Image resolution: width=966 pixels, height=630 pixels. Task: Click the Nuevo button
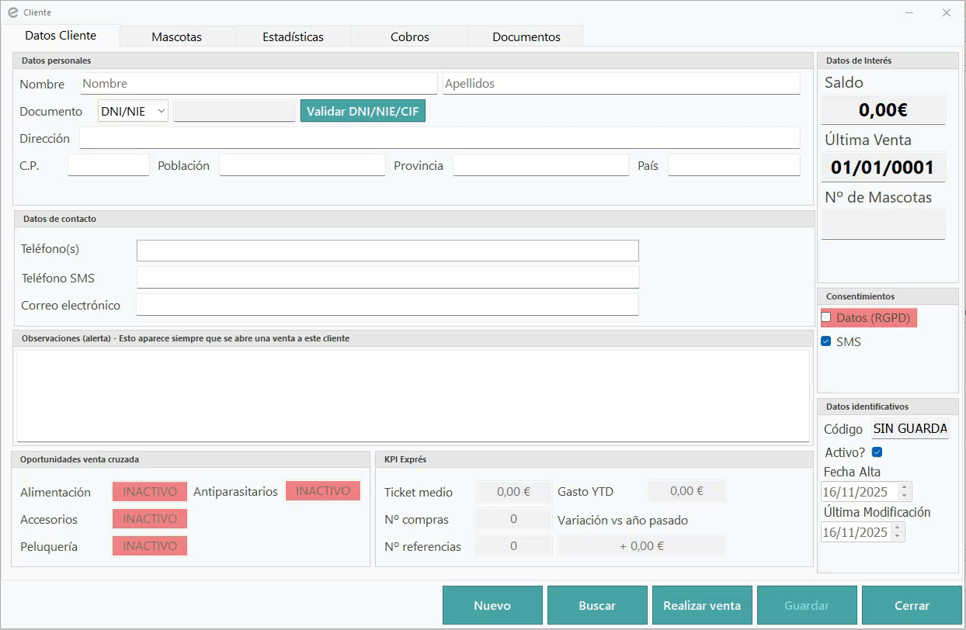[x=492, y=605]
